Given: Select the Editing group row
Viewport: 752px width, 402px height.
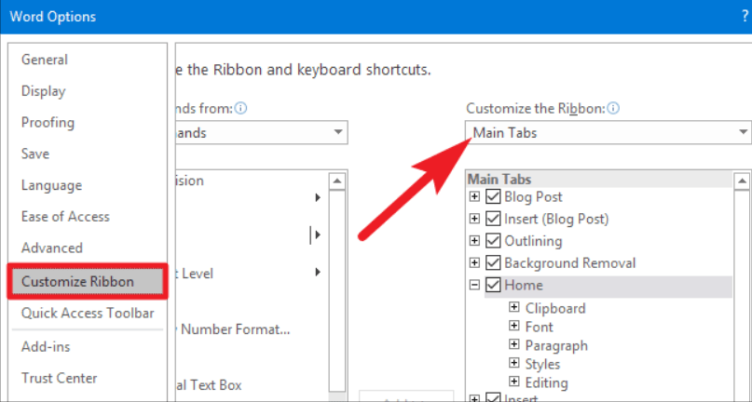Looking at the screenshot, I should pos(546,382).
